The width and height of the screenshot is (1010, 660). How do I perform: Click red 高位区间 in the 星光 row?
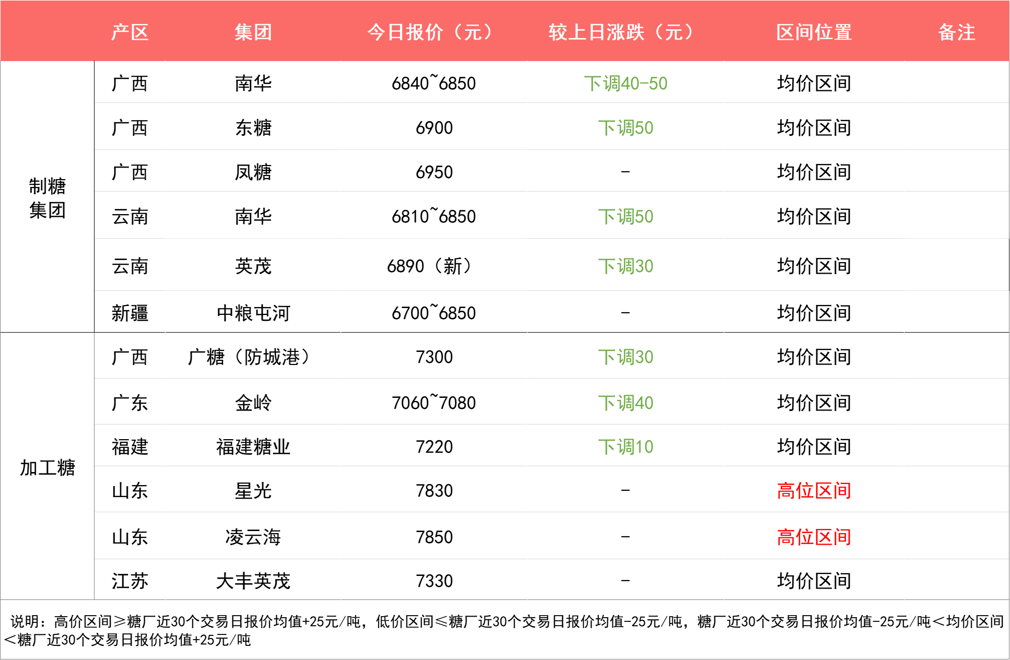(814, 490)
